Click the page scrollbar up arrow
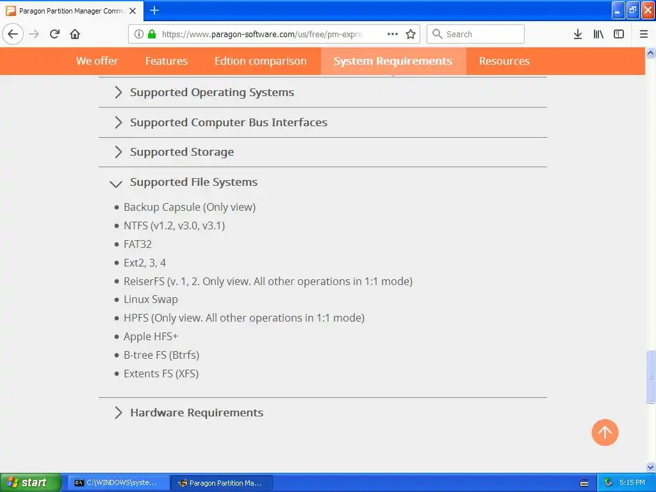 (x=651, y=53)
